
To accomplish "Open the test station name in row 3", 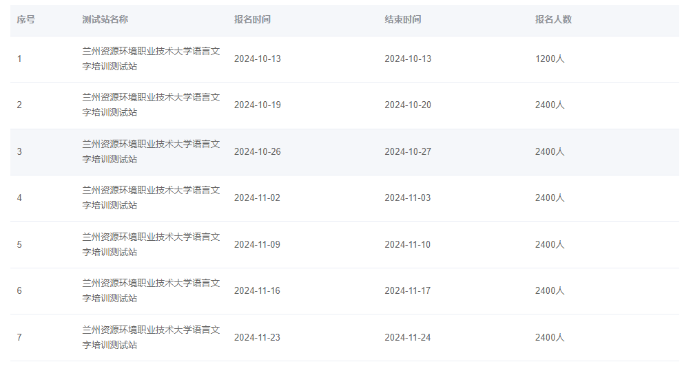I will [x=151, y=151].
